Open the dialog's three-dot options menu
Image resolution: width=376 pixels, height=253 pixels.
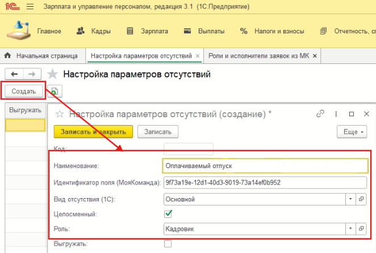point(336,114)
